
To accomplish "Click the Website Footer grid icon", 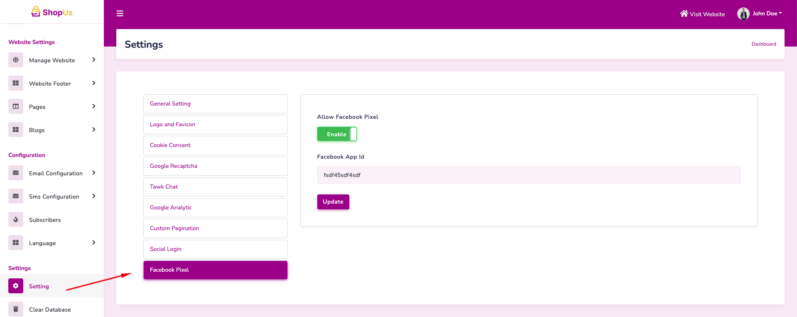I will pos(16,83).
